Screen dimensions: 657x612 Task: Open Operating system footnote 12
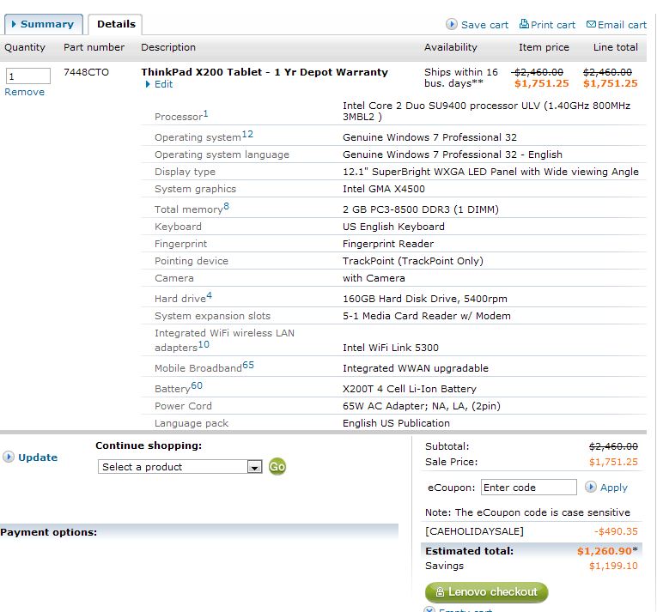(247, 134)
